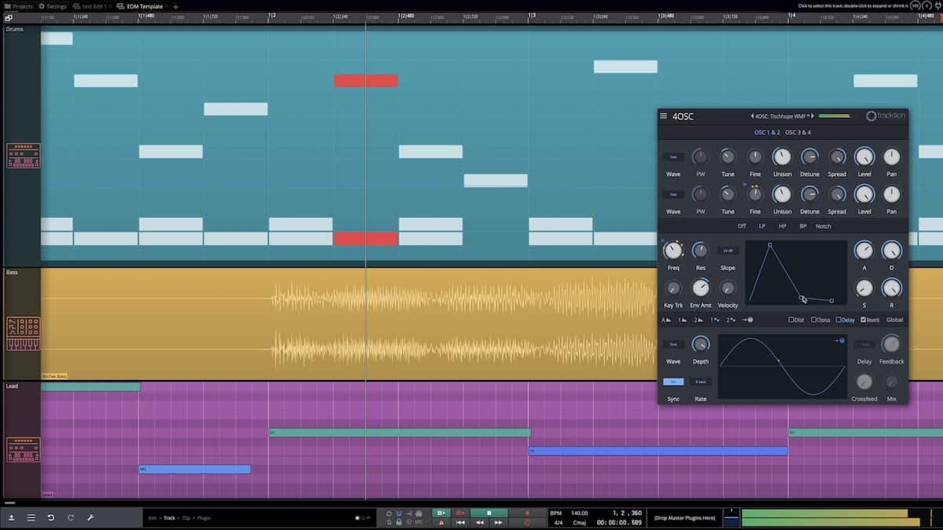Select LFO 2 modulation icon
The width and height of the screenshot is (943, 530).
click(x=732, y=320)
